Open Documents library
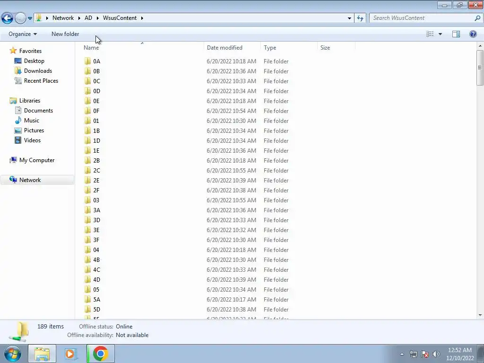Viewport: 484px width, 363px height. (x=38, y=111)
